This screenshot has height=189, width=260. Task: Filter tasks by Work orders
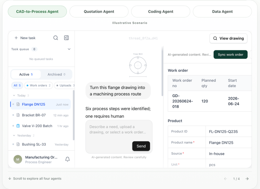(38, 85)
